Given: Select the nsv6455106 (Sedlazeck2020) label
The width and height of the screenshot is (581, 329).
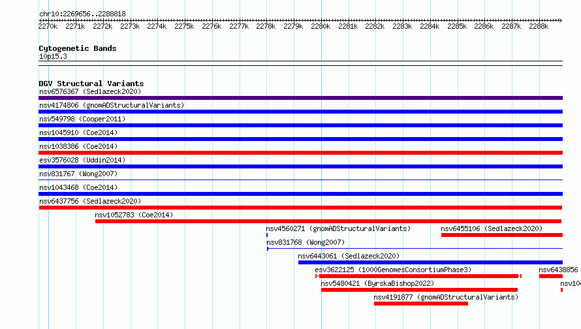Looking at the screenshot, I should pos(492,228).
